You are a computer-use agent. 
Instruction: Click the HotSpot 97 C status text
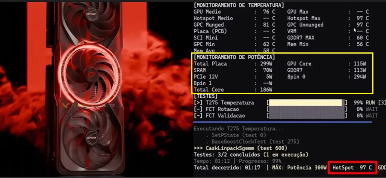pos(352,168)
